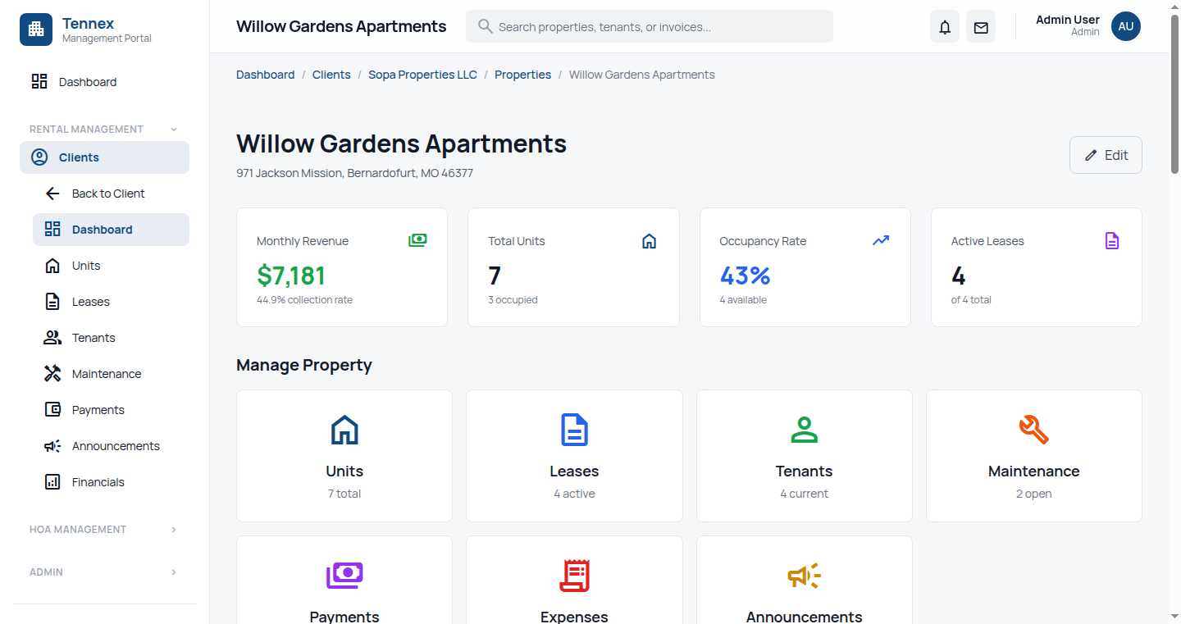Click the Tennex building logo icon

tap(36, 30)
